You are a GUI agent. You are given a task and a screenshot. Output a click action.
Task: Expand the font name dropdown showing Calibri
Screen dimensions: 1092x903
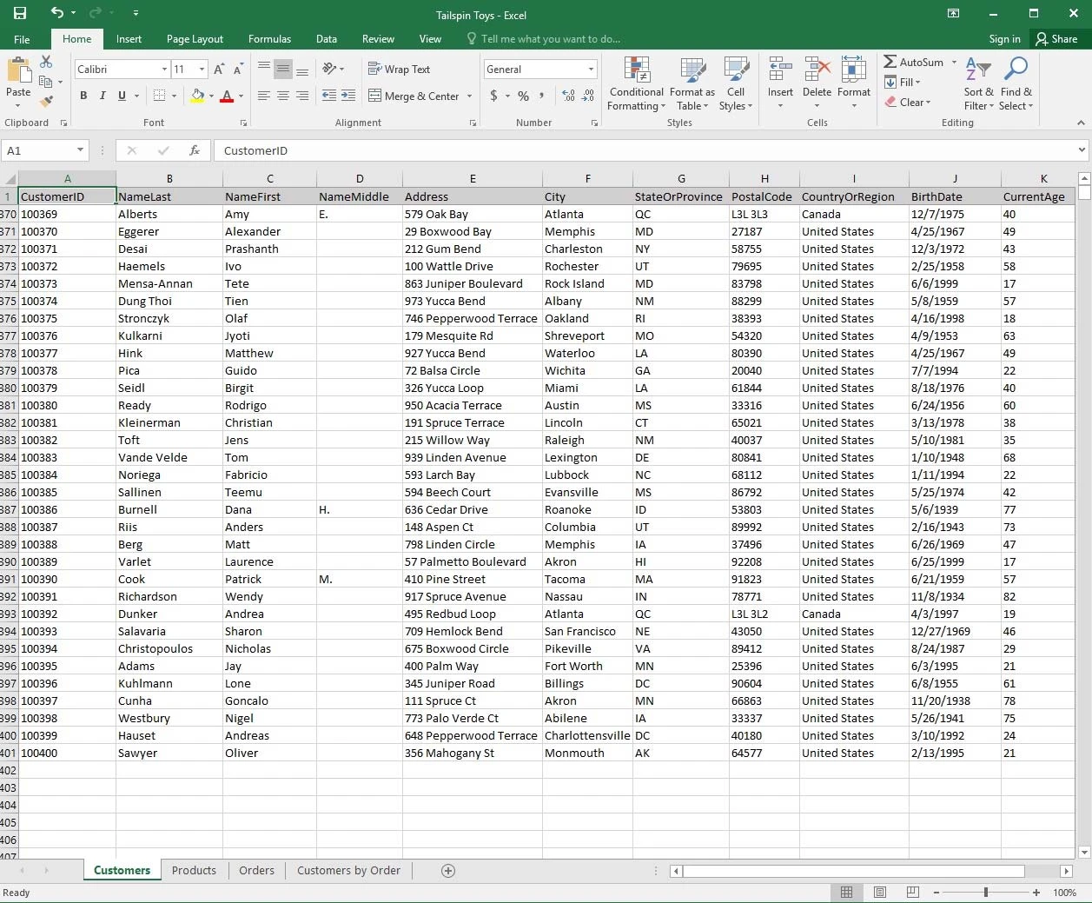point(164,70)
